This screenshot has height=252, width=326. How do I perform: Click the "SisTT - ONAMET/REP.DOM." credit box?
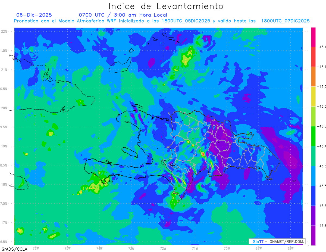coord(277,241)
